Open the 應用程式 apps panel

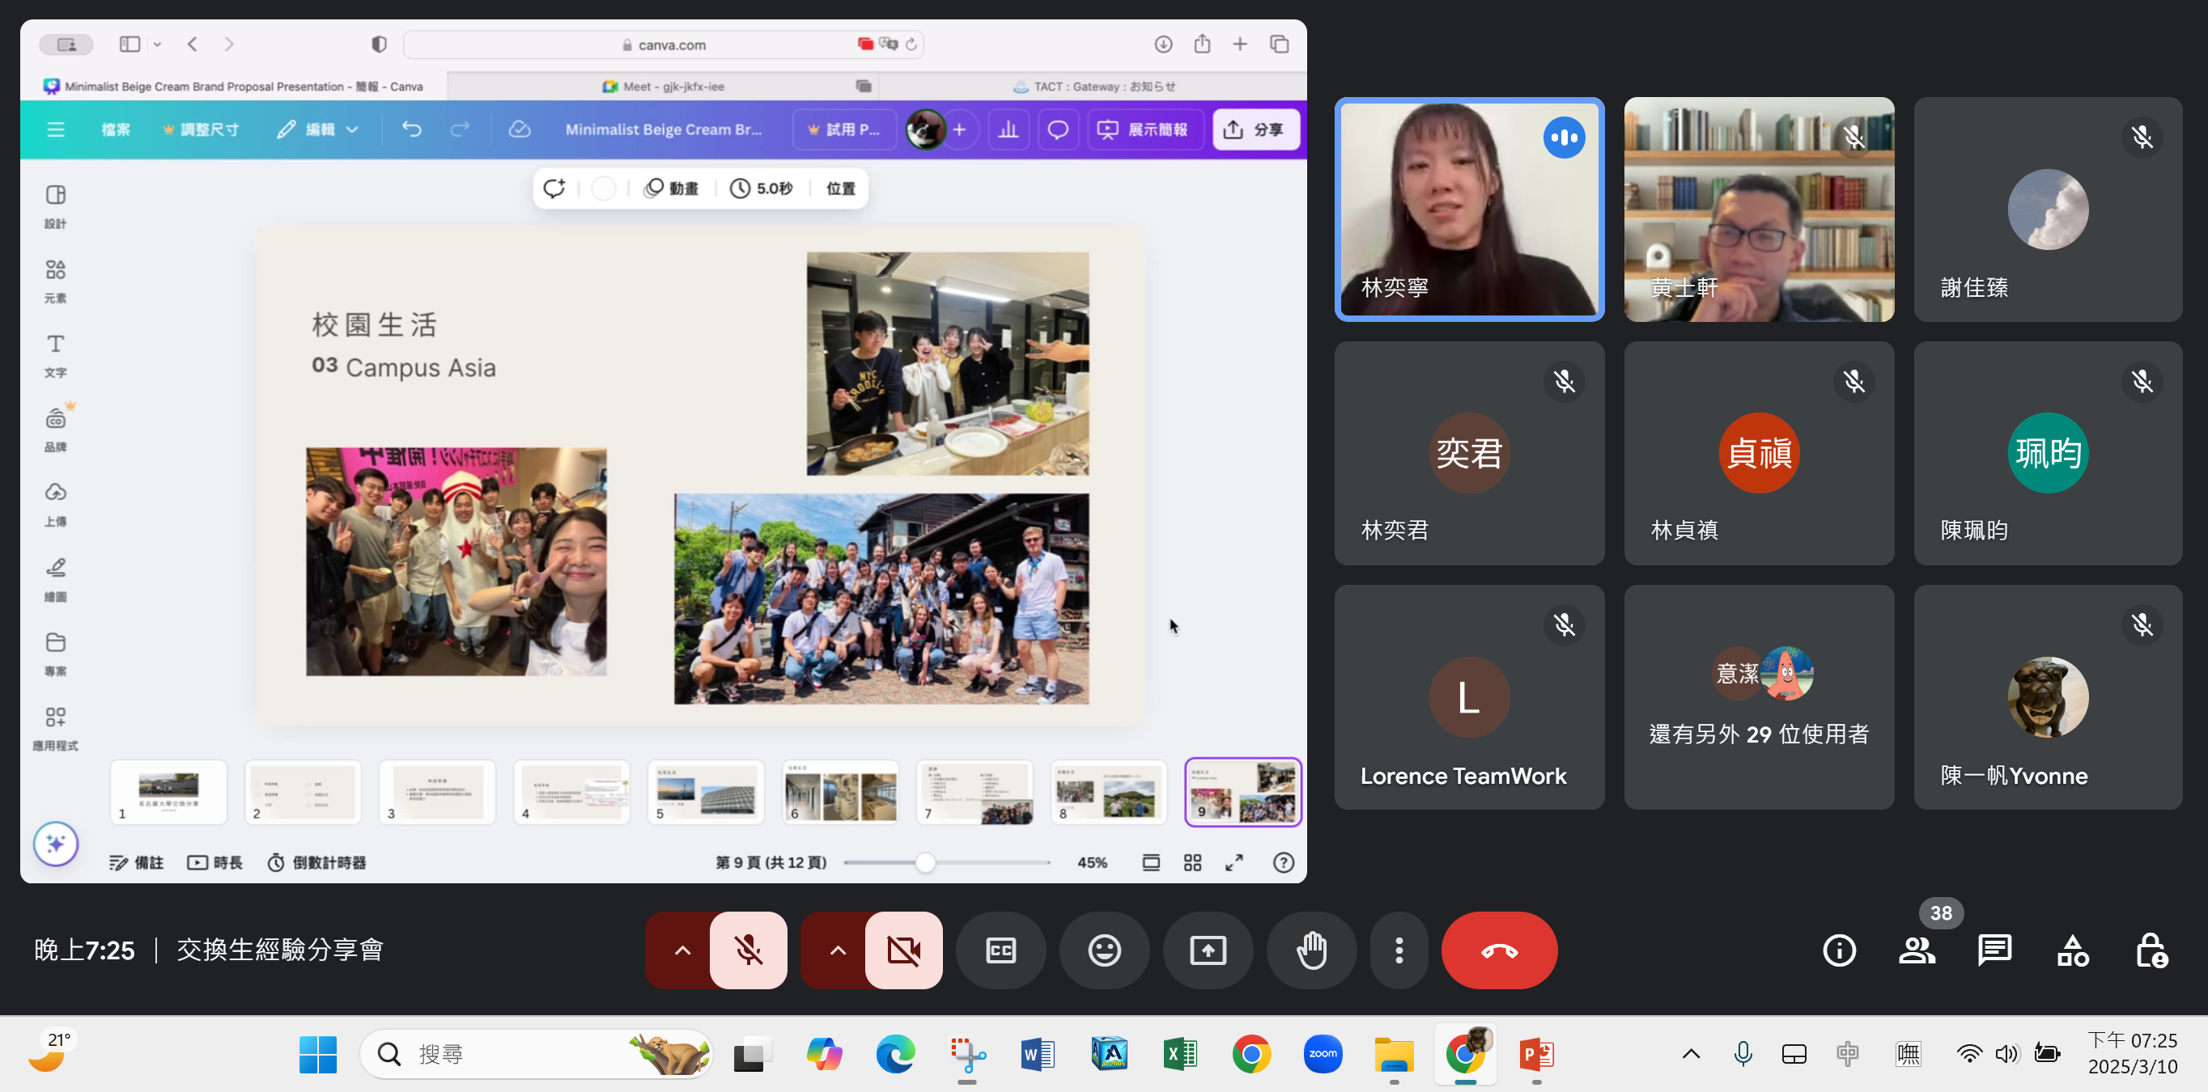tap(56, 729)
